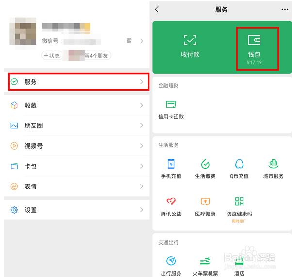This screenshot has width=292, height=277.
Task: Click the chevron on the 卡包 row
Action: click(142, 166)
